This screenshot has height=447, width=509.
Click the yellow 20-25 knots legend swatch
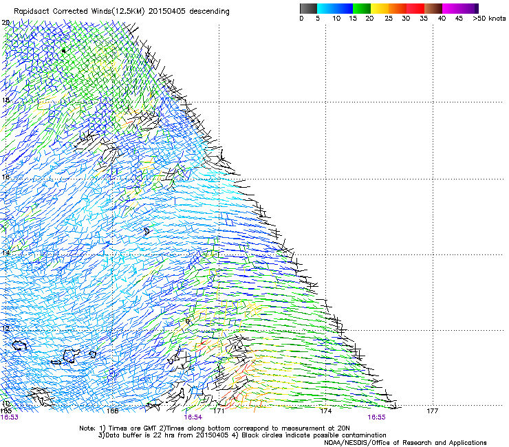[380, 8]
